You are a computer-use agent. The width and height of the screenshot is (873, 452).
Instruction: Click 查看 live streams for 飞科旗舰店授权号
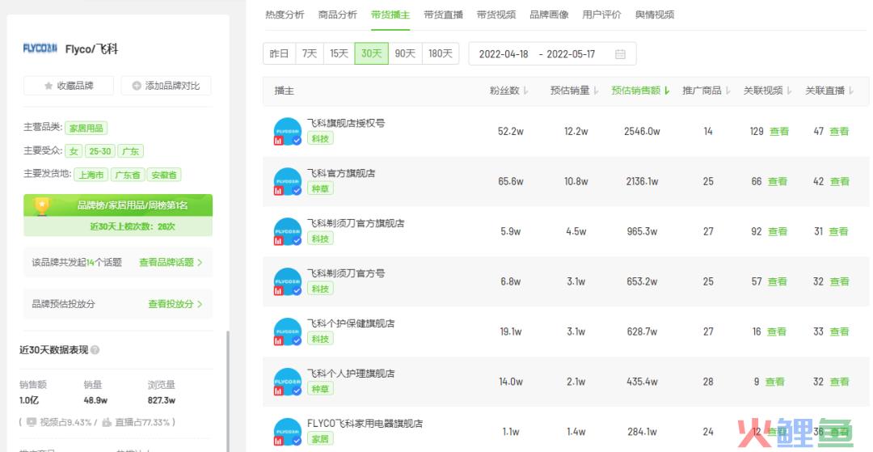839,131
